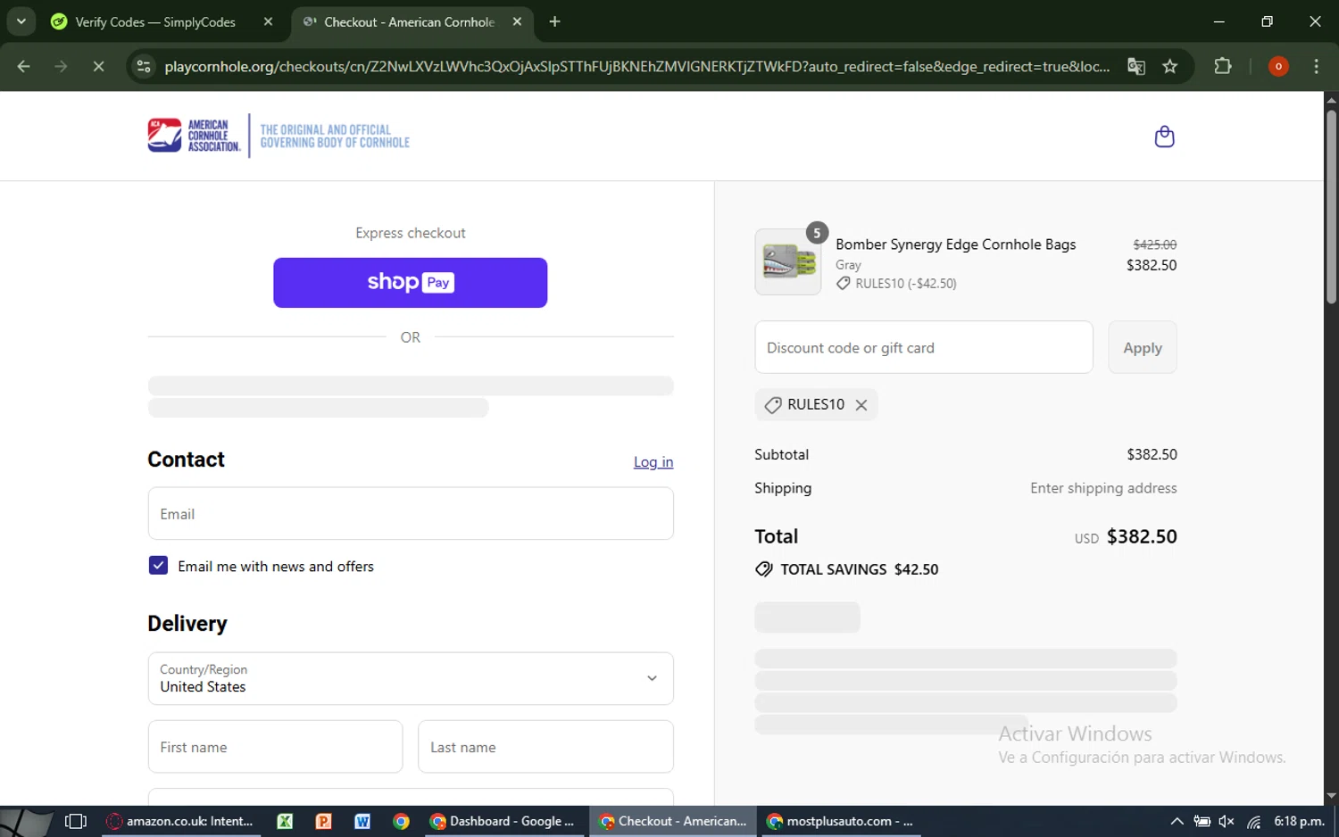This screenshot has height=837, width=1339.
Task: Click the Discount code or gift card field
Action: (x=924, y=347)
